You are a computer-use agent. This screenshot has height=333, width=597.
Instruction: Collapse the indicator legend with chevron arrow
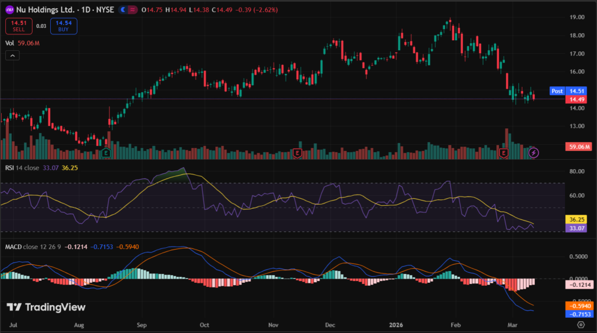(x=13, y=55)
